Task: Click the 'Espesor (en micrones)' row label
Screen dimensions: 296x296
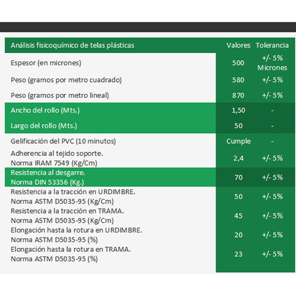Action: pos(46,63)
